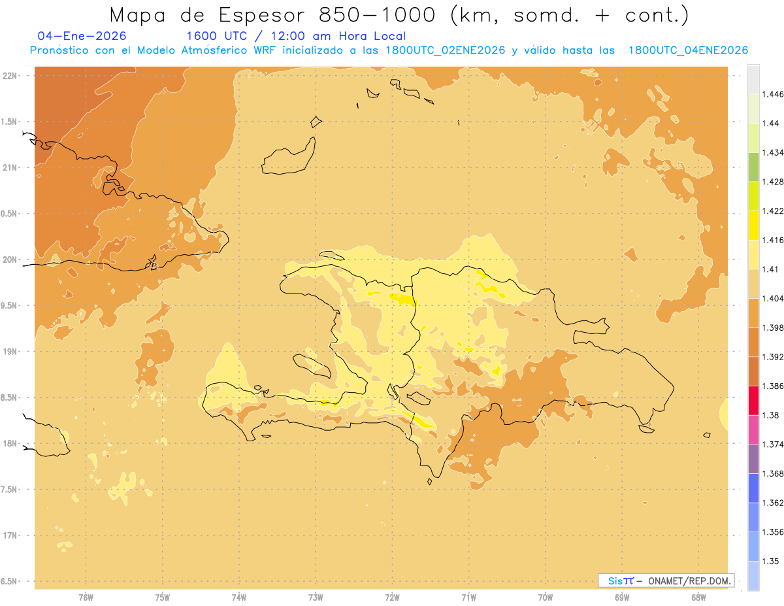Select the green legend swatch between 1.428 and 1.434
The height and width of the screenshot is (606, 784).
click(x=753, y=167)
